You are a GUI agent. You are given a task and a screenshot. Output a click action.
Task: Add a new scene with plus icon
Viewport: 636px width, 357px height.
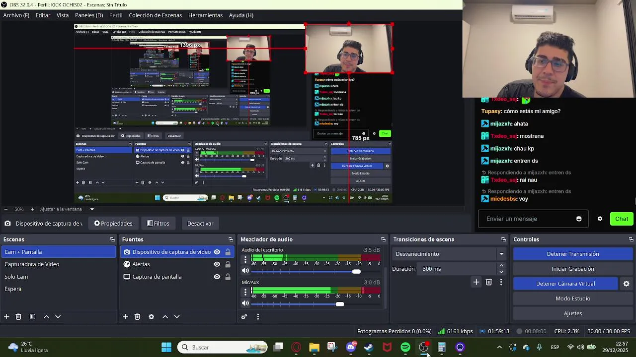(6, 316)
